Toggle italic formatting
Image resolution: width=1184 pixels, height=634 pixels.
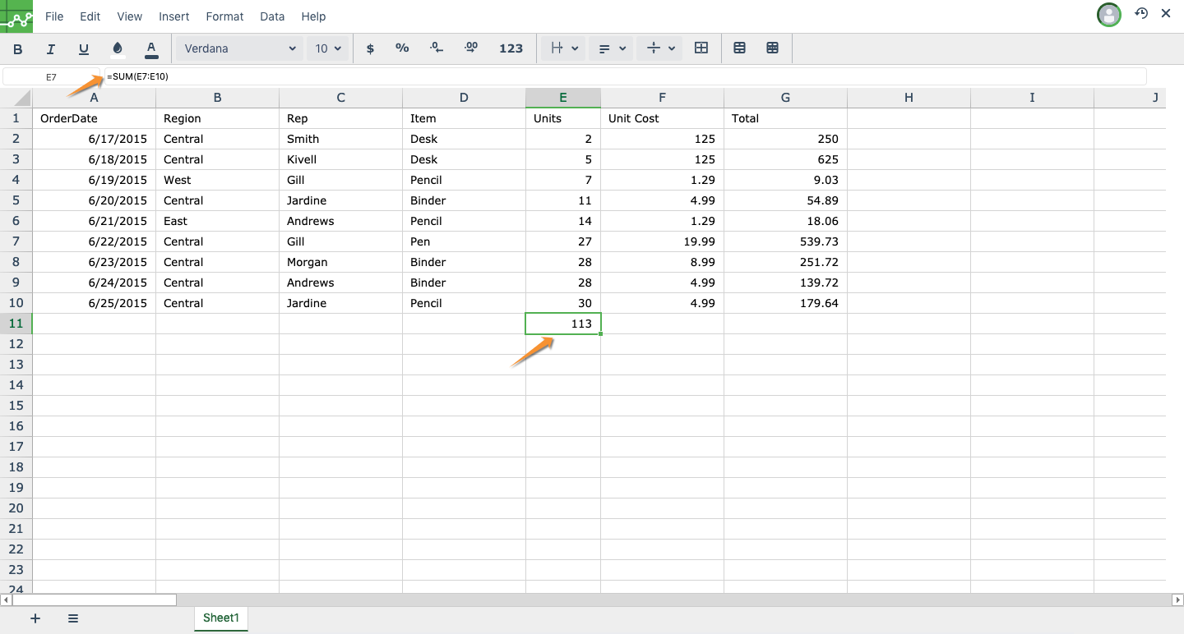point(50,48)
